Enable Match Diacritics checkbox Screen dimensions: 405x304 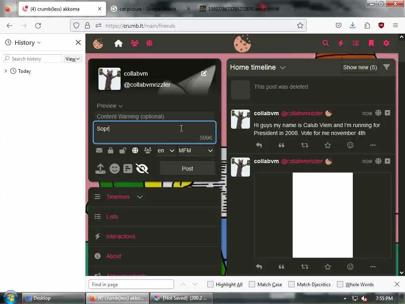point(291,284)
